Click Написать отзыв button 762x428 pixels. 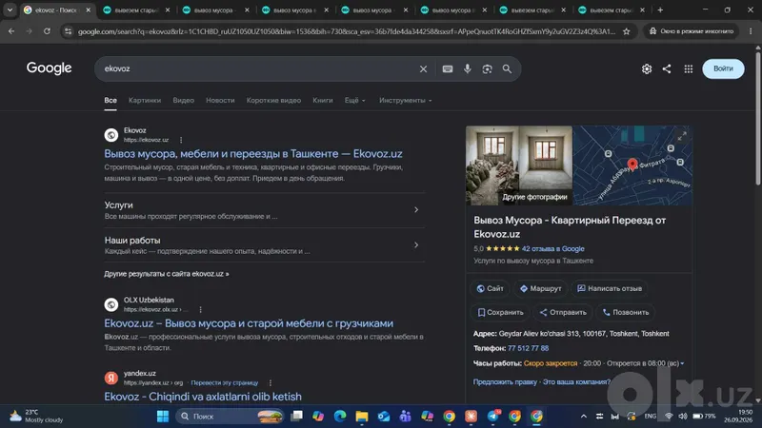(610, 288)
